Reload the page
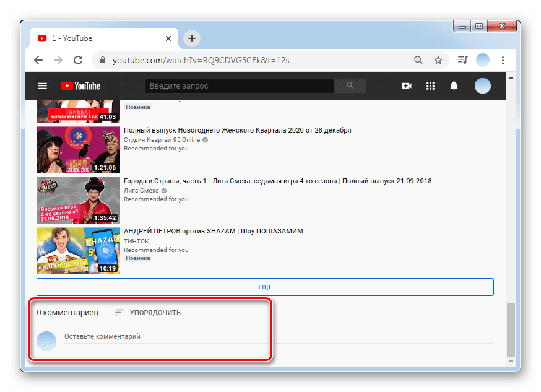 point(78,60)
